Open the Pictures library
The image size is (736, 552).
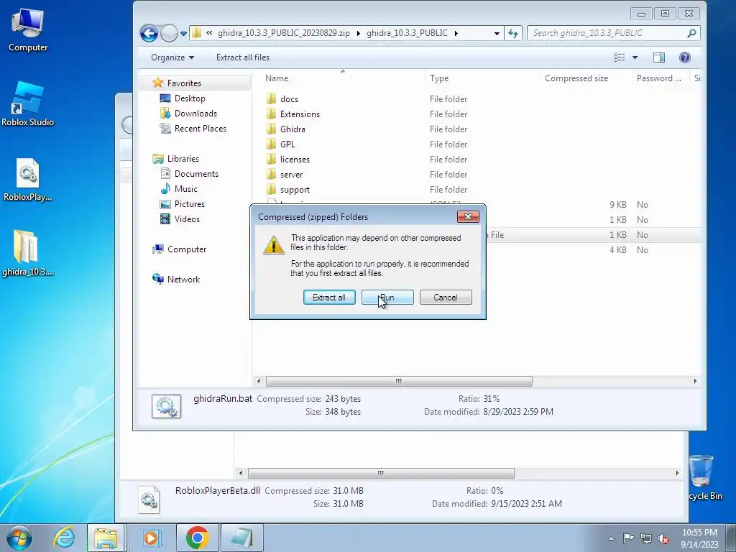189,203
